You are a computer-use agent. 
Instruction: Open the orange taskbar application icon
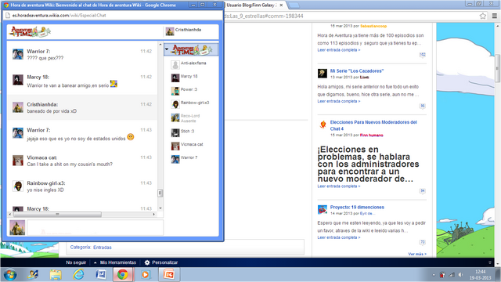168,275
